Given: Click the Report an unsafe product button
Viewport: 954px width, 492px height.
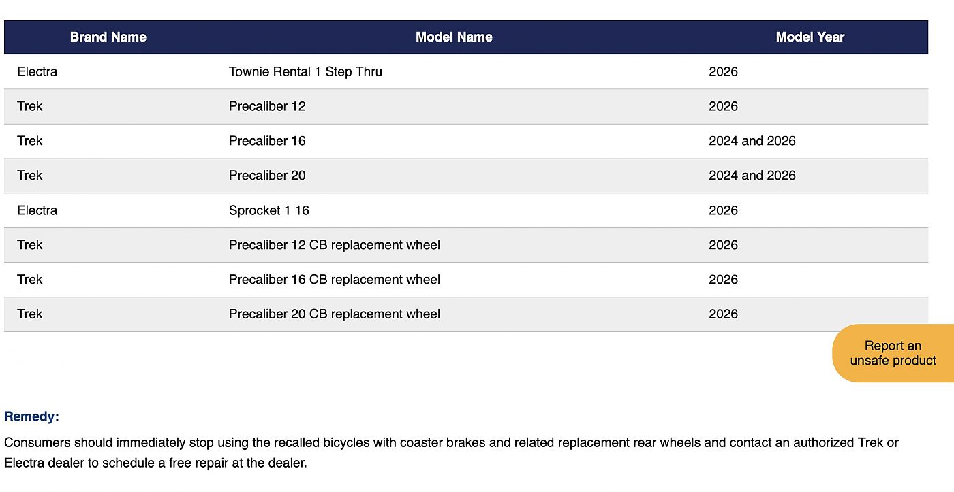Looking at the screenshot, I should [x=893, y=353].
